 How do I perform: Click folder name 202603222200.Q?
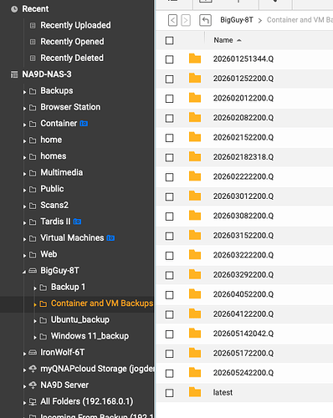click(243, 255)
